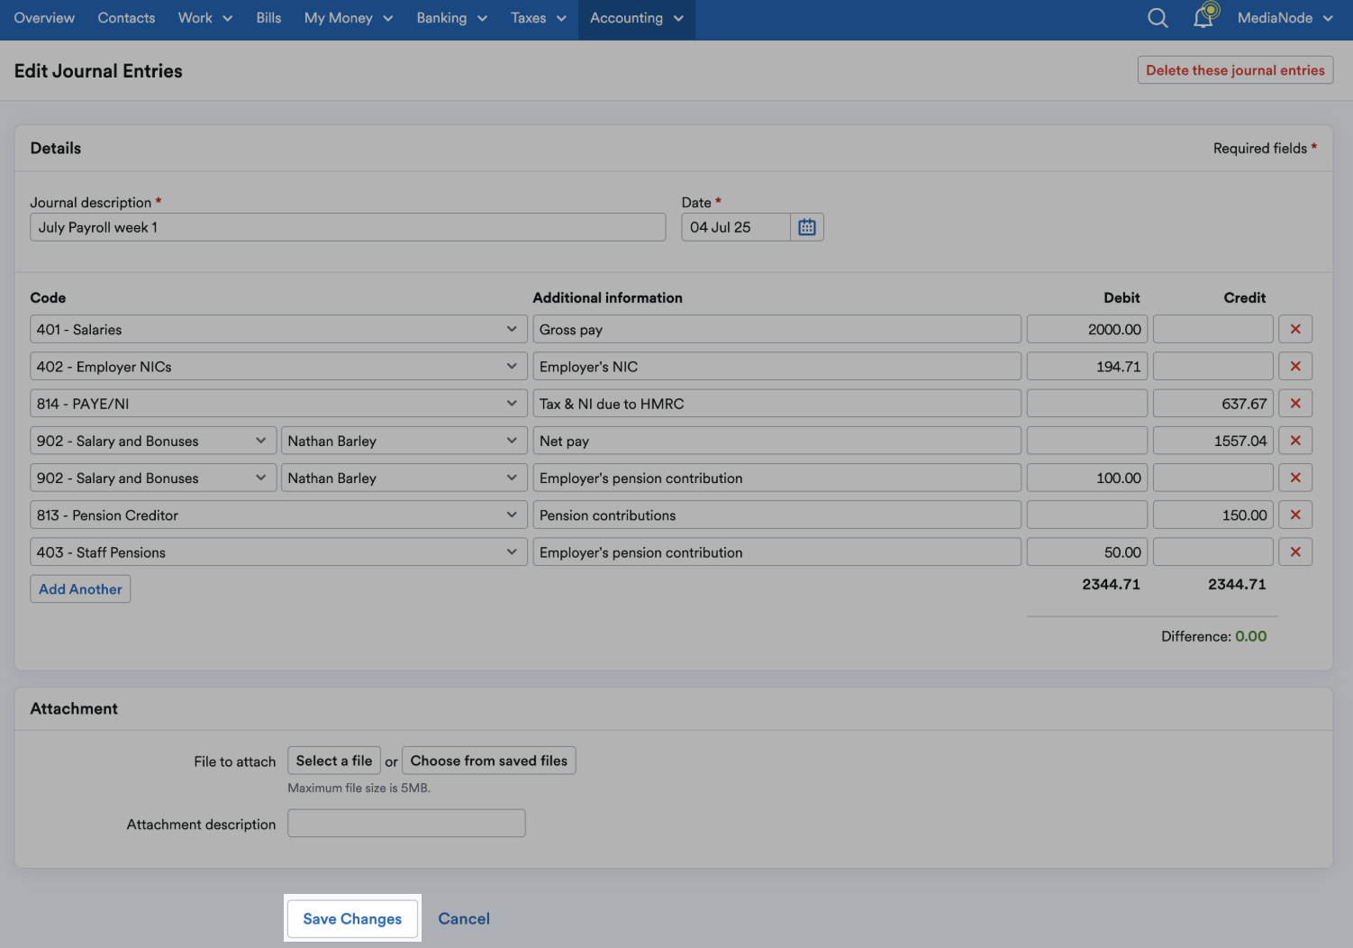Open Nathan Barley dropdown on Net pay row
This screenshot has width=1353, height=948.
click(404, 441)
